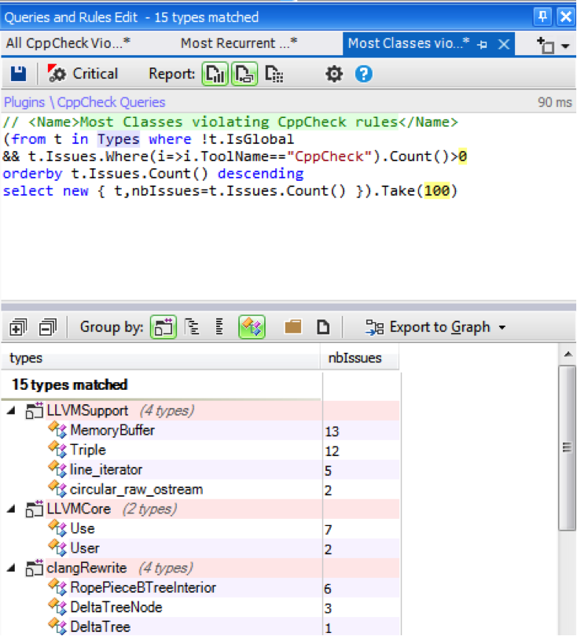Click the MemoryBuffer type icon
Screen dimensions: 577x636
57,430
